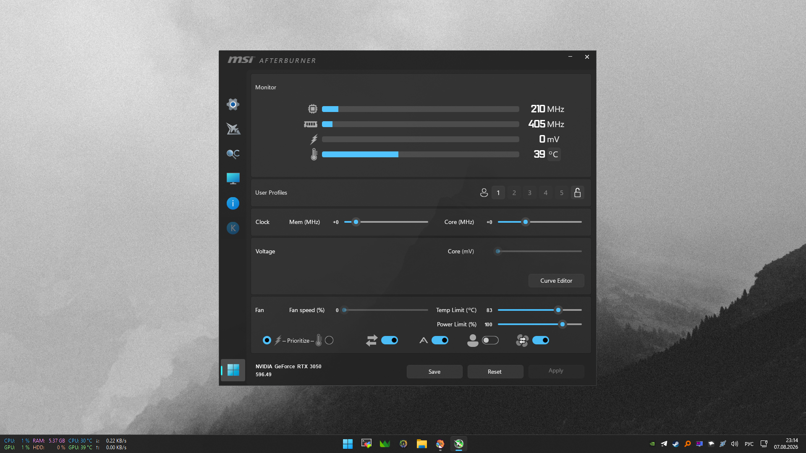Click MSI Afterburner taskbar icon

[x=458, y=444]
